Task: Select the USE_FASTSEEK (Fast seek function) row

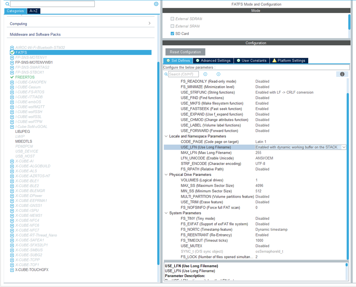Action: point(255,109)
